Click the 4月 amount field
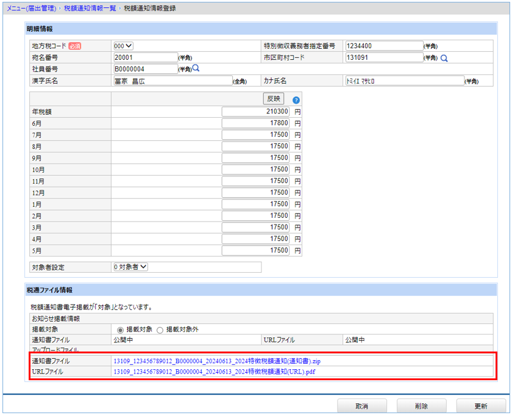The width and height of the screenshot is (512, 415). [255, 239]
